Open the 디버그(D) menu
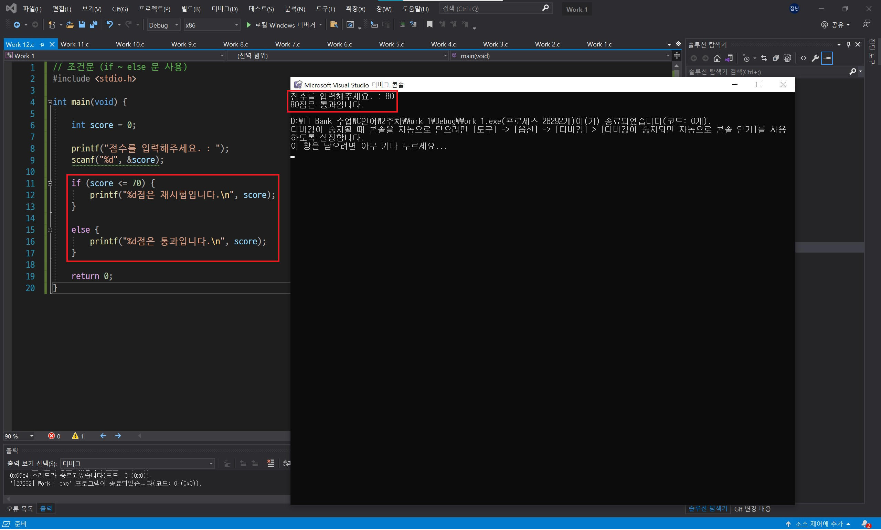Image resolution: width=881 pixels, height=530 pixels. pyautogui.click(x=224, y=9)
